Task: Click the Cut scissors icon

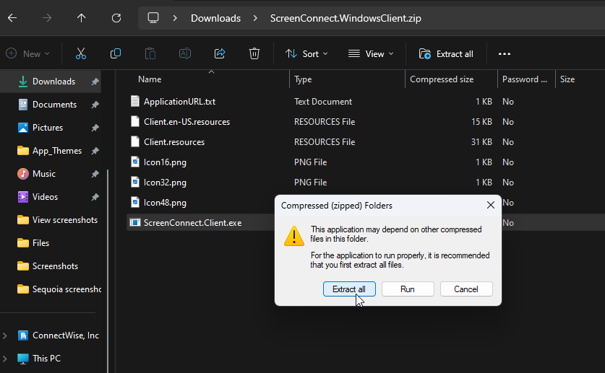Action: [x=81, y=53]
